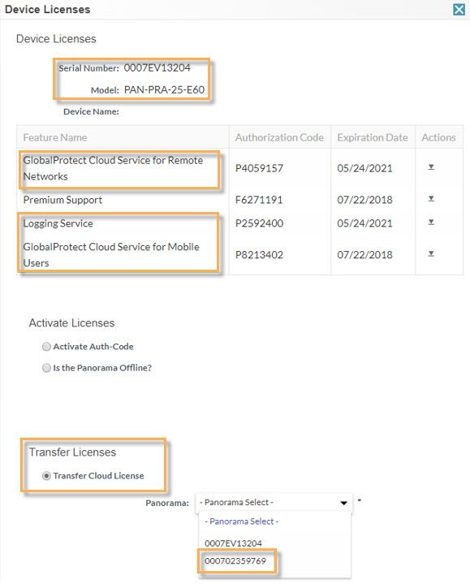The height and width of the screenshot is (584, 470).
Task: Click Logging Service feature name
Action: tap(58, 223)
